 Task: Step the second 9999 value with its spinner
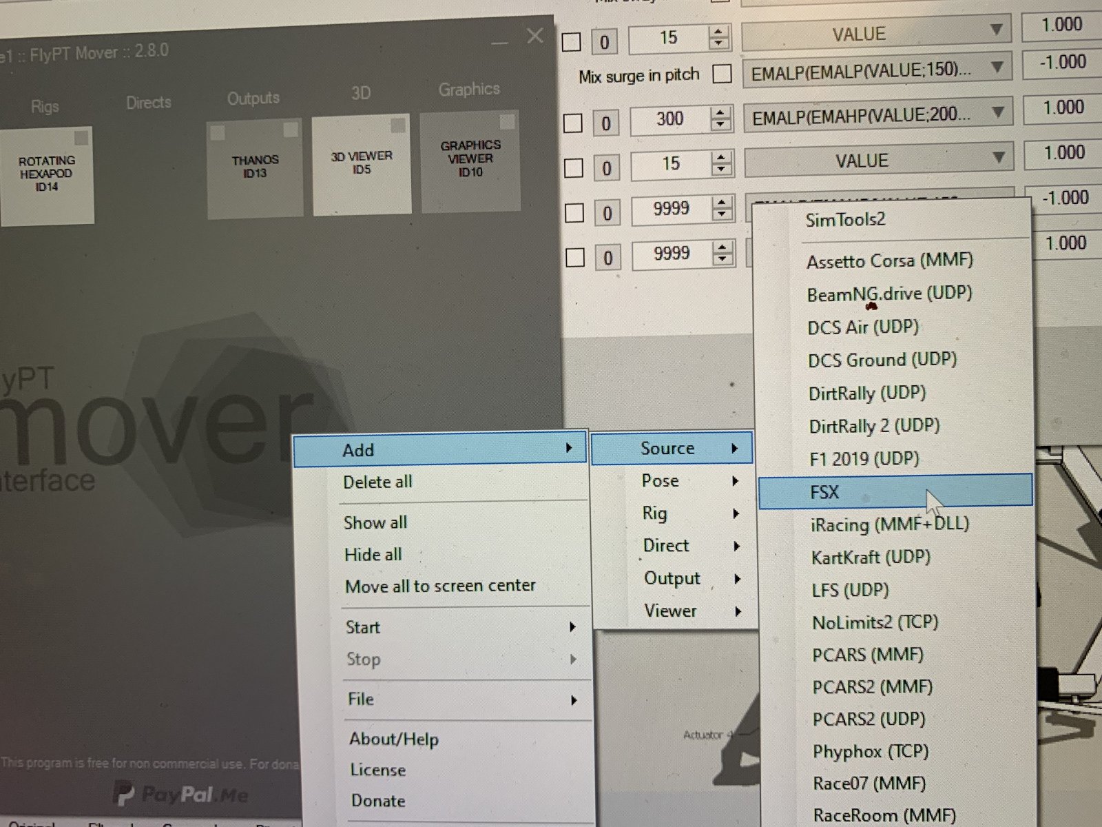(722, 253)
